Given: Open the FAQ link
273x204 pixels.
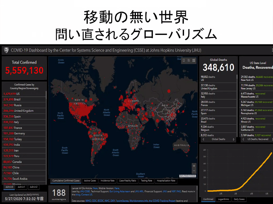Looking at the screenshot, I should pos(179,191).
